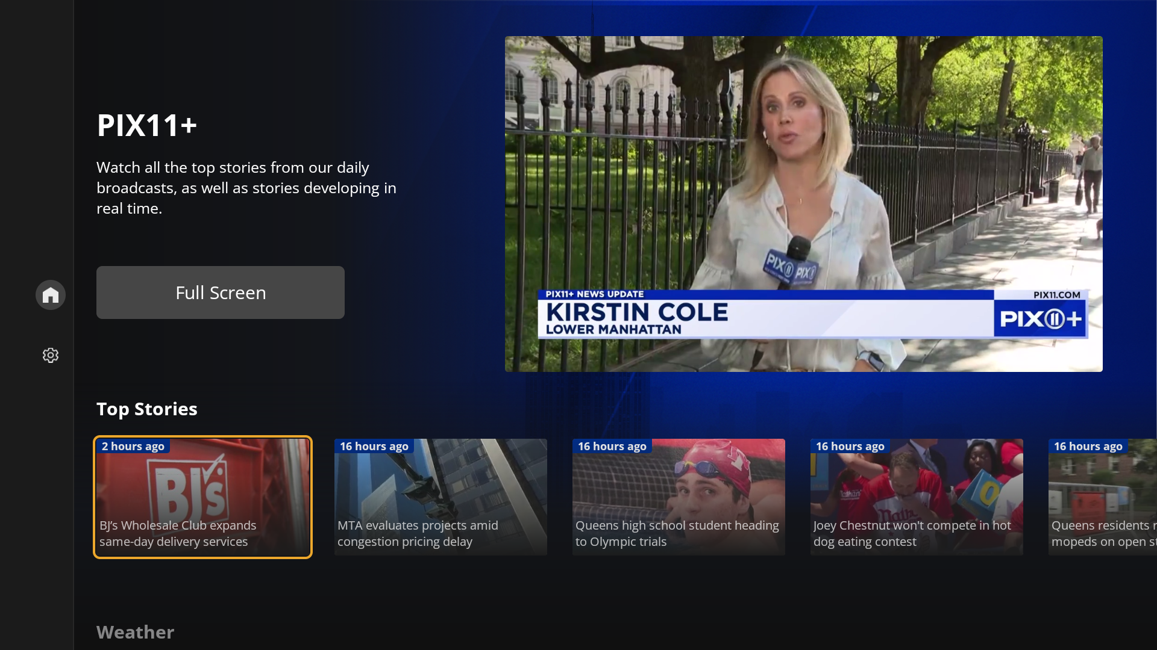
Task: Click the '2 hours ago' timestamp badge
Action: tap(133, 446)
